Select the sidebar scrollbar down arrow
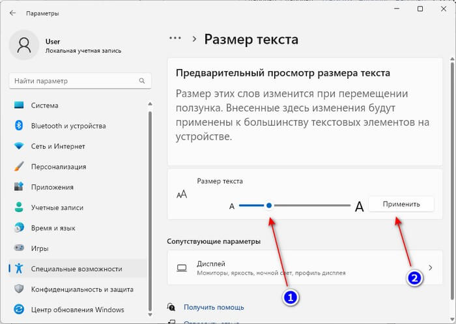 (x=150, y=314)
